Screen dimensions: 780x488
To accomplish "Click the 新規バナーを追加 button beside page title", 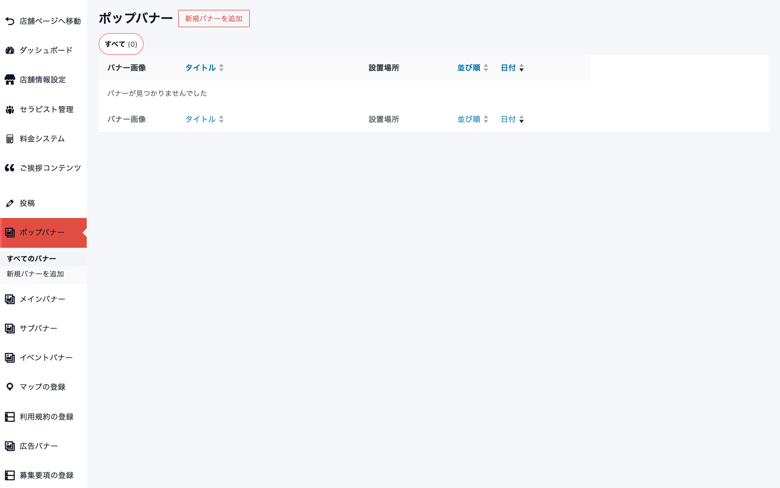I will pyautogui.click(x=214, y=19).
